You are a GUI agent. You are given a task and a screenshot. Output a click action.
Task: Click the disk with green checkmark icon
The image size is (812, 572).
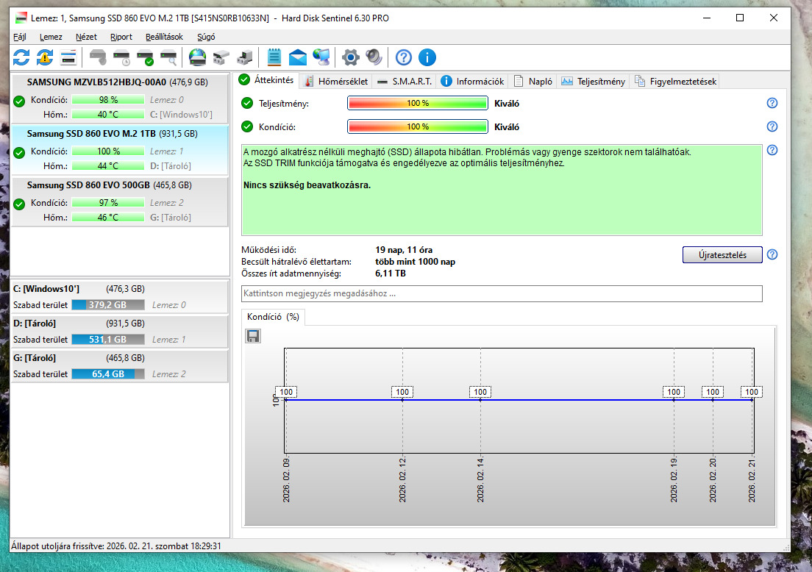click(x=145, y=57)
